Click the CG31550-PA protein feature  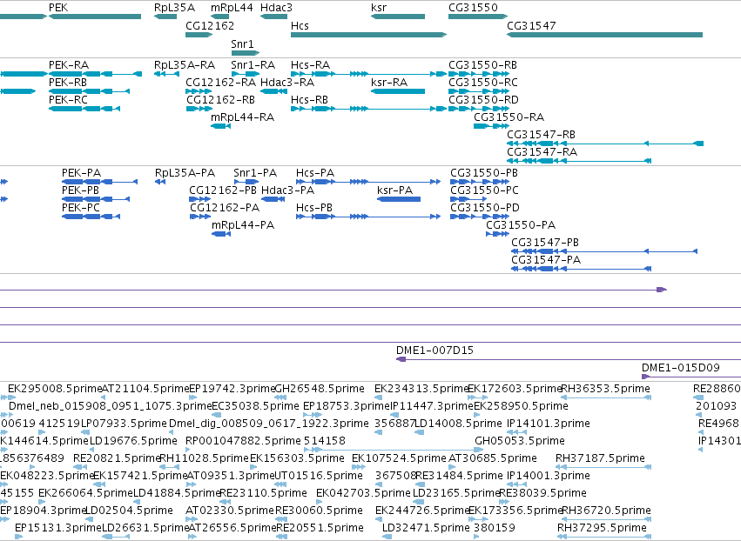[x=497, y=234]
